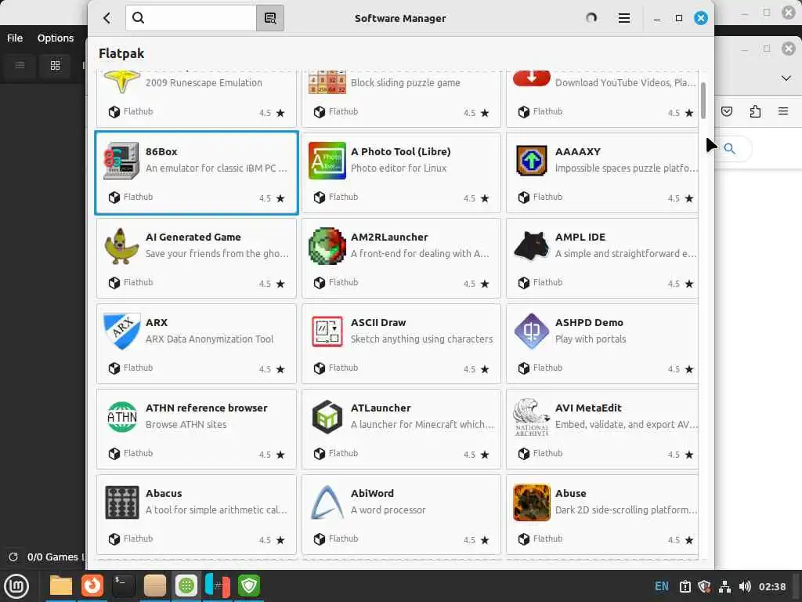The height and width of the screenshot is (602, 802).
Task: Click the AI Generated Game banana icon
Action: 121,246
